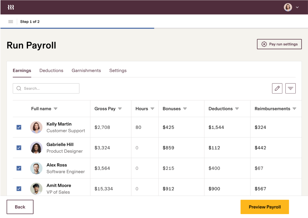Viewport: 308px width, 218px height.
Task: Open the hamburger menu icon
Action: (11, 22)
